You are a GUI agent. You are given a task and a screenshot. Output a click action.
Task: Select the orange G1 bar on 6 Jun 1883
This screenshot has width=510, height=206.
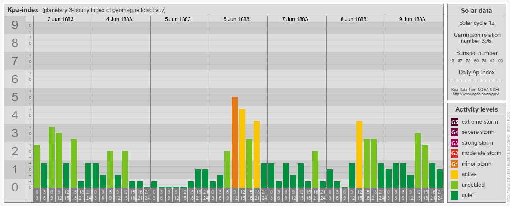pyautogui.click(x=235, y=142)
